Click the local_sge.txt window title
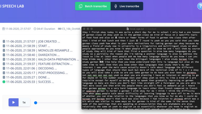 (137, 29)
